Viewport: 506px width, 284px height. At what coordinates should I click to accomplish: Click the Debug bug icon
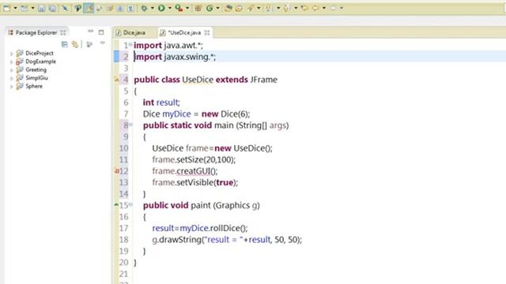[x=144, y=8]
